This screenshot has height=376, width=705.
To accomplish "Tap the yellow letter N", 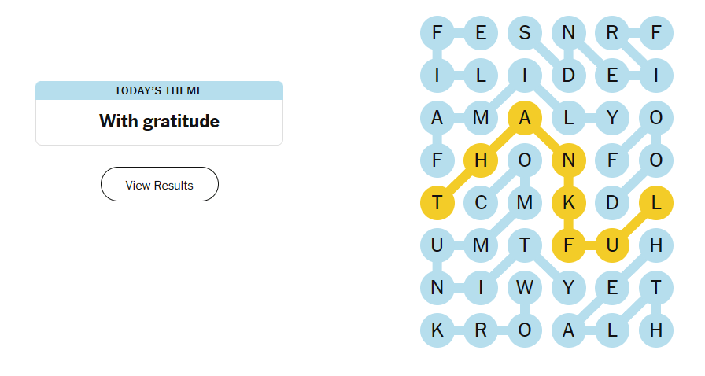I will pos(568,160).
